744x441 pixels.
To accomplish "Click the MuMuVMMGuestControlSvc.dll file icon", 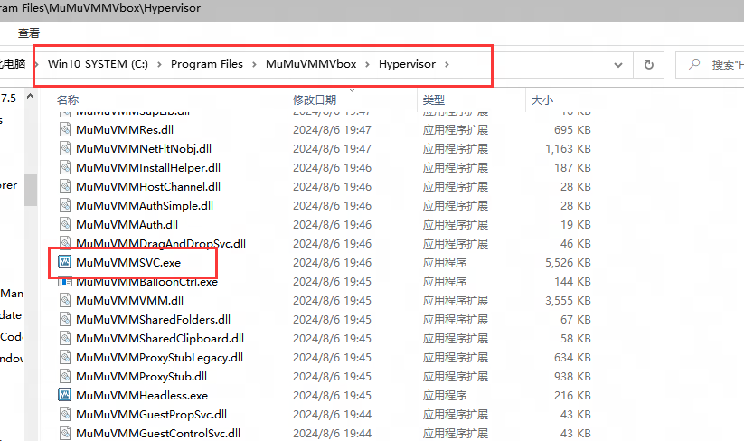I will click(65, 433).
